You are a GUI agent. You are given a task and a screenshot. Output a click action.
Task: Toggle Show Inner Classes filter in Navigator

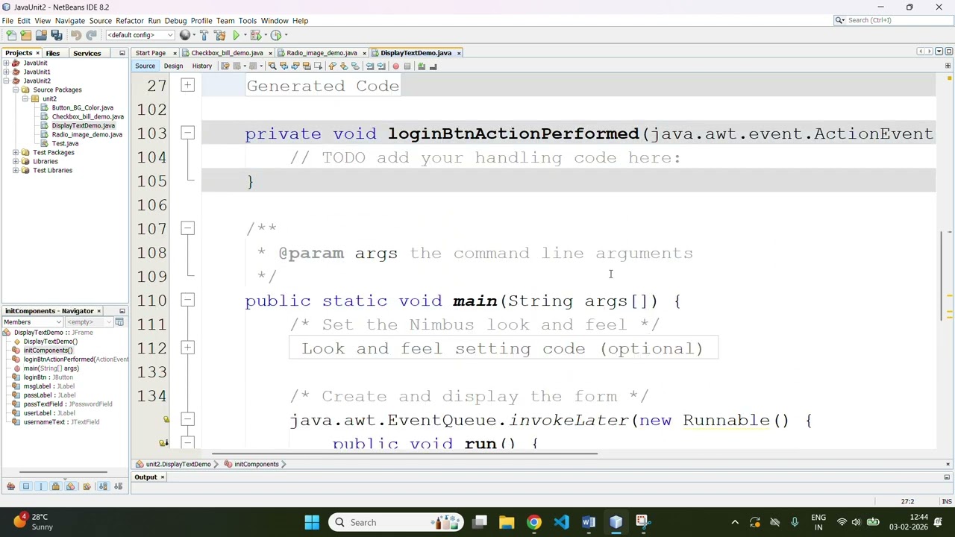[71, 486]
